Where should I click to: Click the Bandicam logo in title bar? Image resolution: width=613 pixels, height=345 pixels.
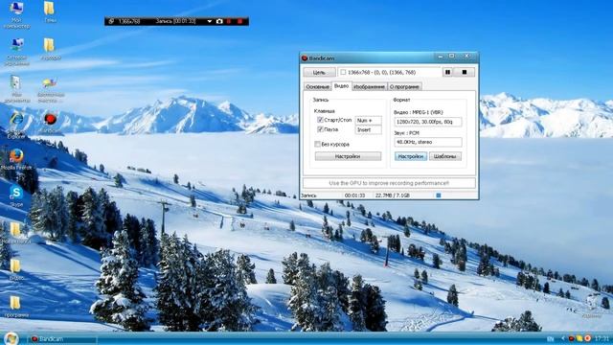(x=305, y=58)
